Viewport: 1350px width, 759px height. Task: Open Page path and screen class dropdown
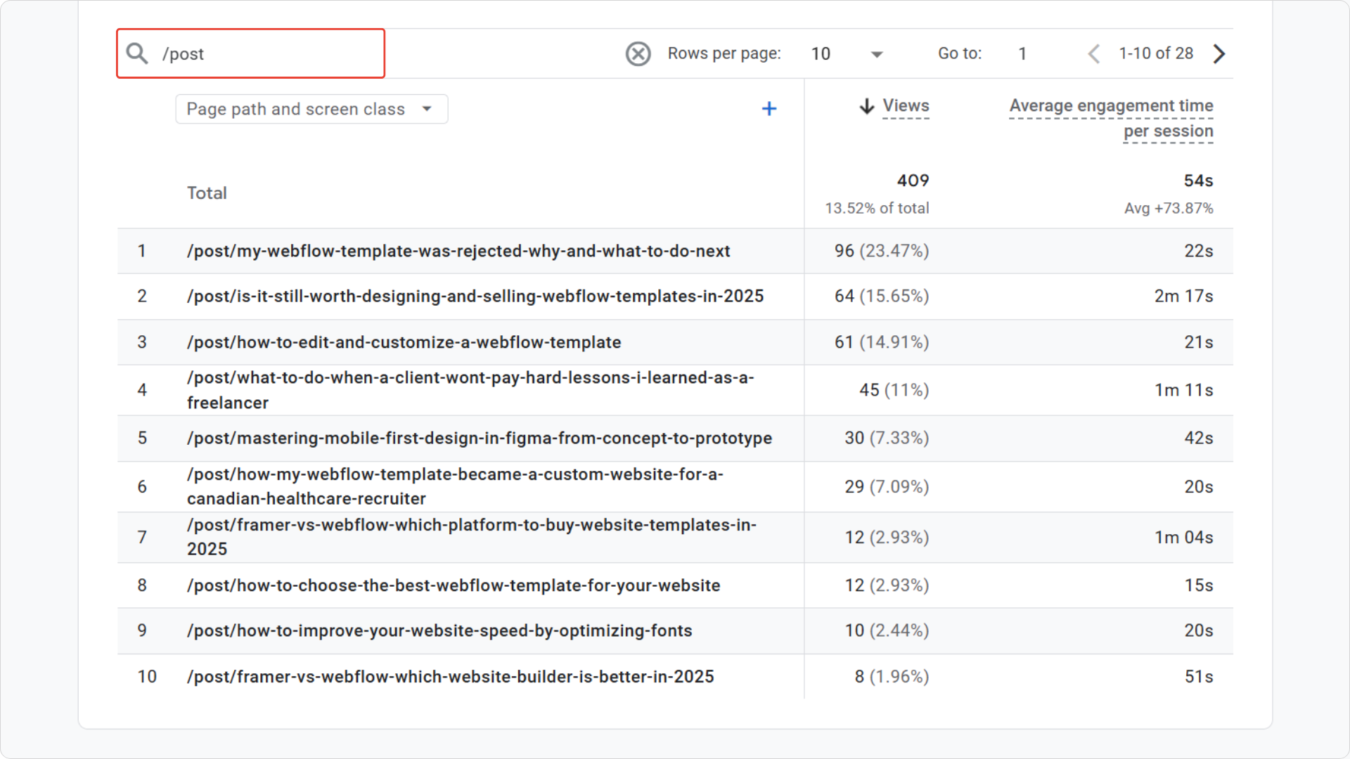point(311,109)
